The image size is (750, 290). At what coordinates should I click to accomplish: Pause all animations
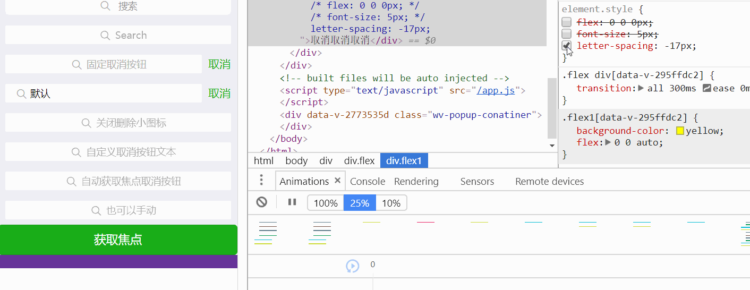292,202
